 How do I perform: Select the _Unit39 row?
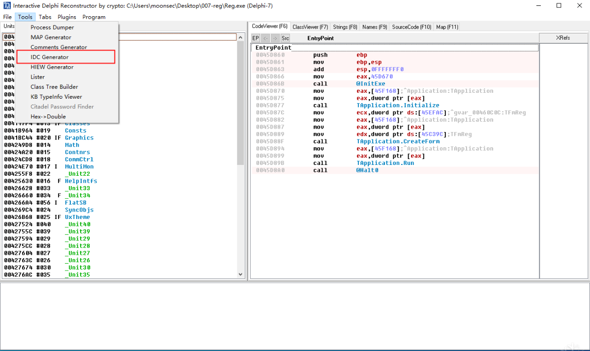119,231
